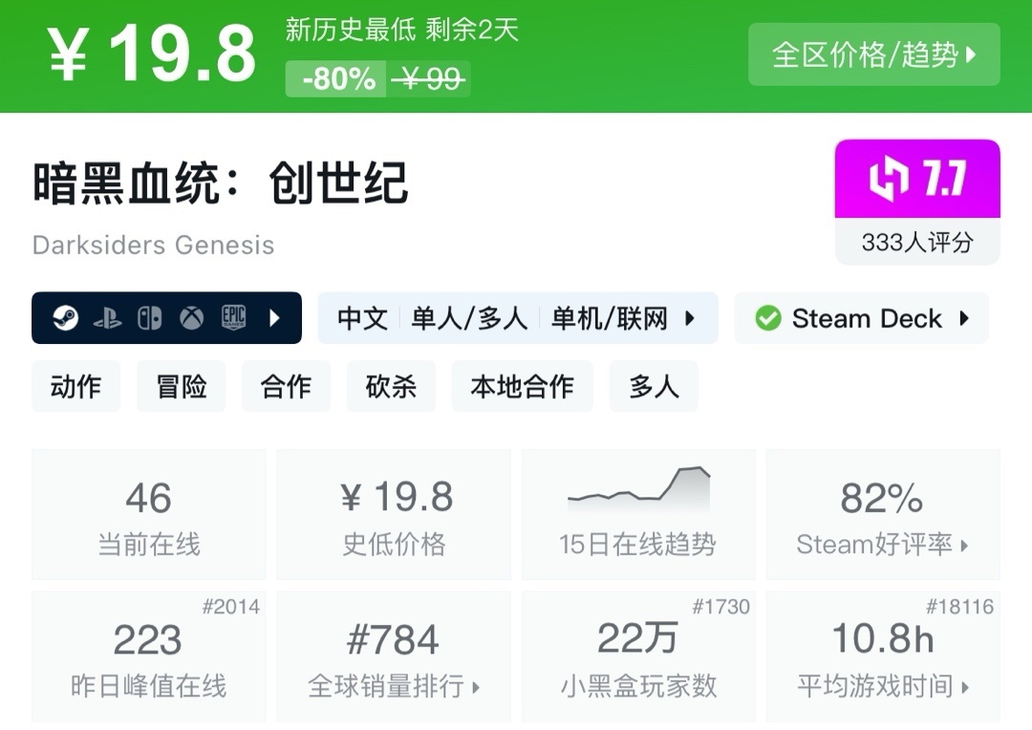Open the 本地合作 tag
Screen dimensions: 1032x730
click(x=522, y=386)
